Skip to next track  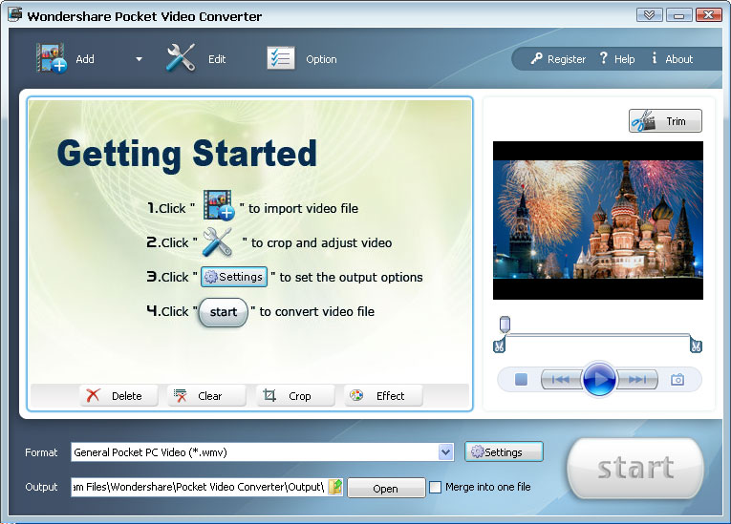point(637,380)
